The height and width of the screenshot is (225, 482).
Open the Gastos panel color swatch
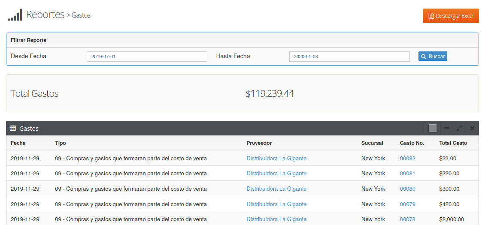(433, 128)
